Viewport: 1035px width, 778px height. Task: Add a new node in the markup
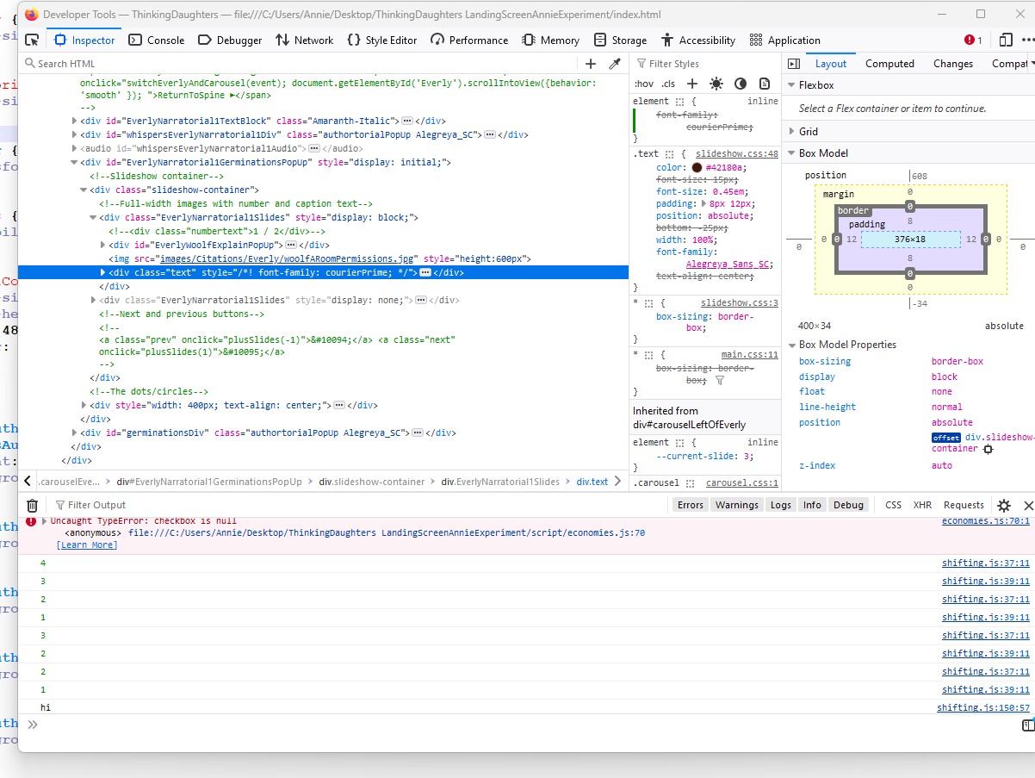(591, 64)
